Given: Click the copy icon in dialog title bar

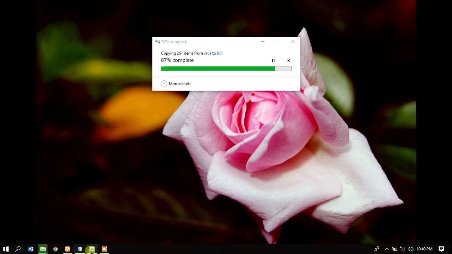Looking at the screenshot, I should 157,42.
